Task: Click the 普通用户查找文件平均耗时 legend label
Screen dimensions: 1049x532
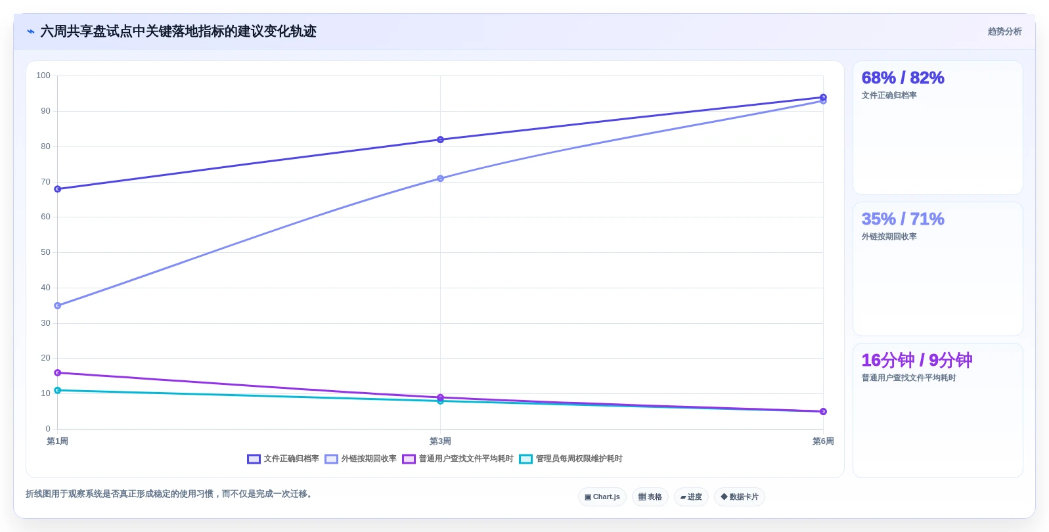Action: point(466,459)
